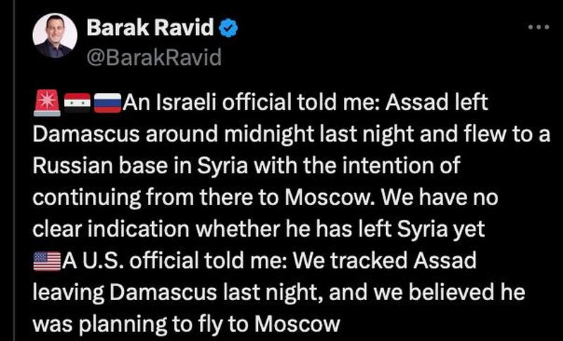This screenshot has width=563, height=341.
Task: Click the phrase 'clear indication'
Action: (120, 230)
